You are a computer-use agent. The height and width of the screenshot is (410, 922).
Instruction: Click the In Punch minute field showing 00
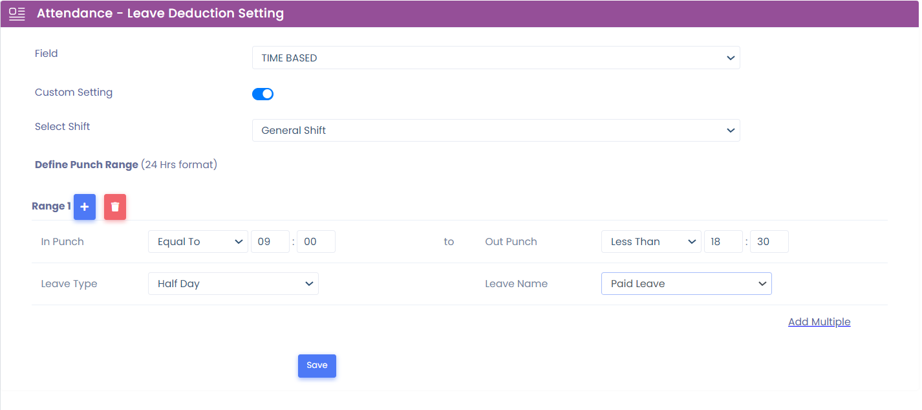[x=316, y=242]
